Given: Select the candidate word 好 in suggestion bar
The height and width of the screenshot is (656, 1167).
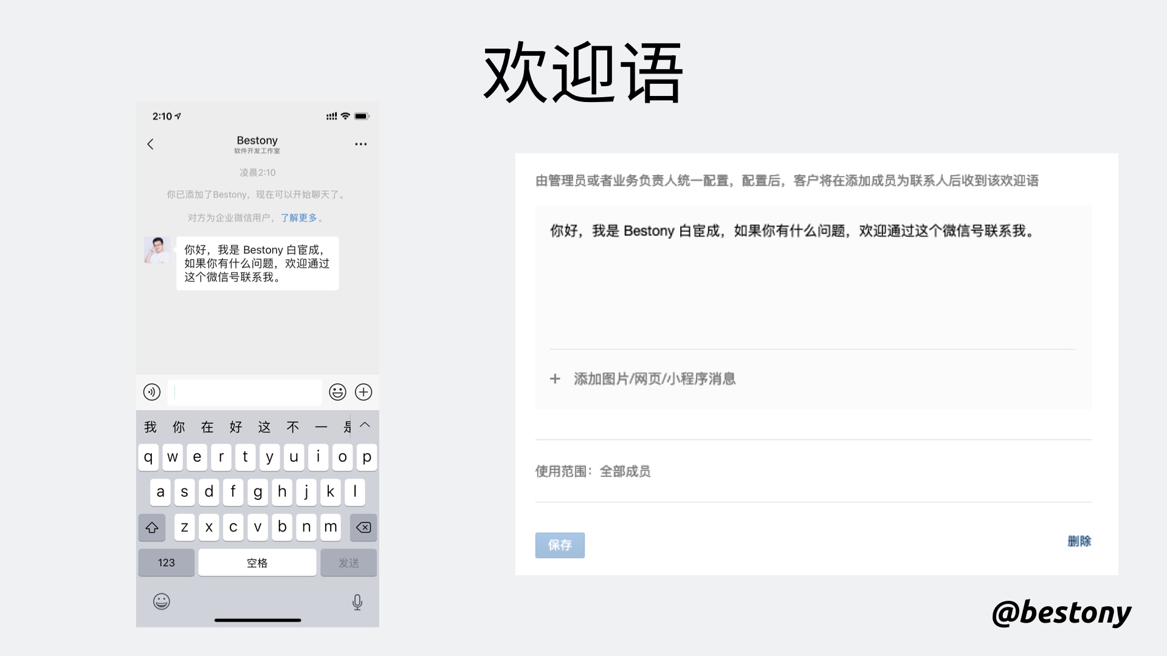Looking at the screenshot, I should pyautogui.click(x=236, y=427).
